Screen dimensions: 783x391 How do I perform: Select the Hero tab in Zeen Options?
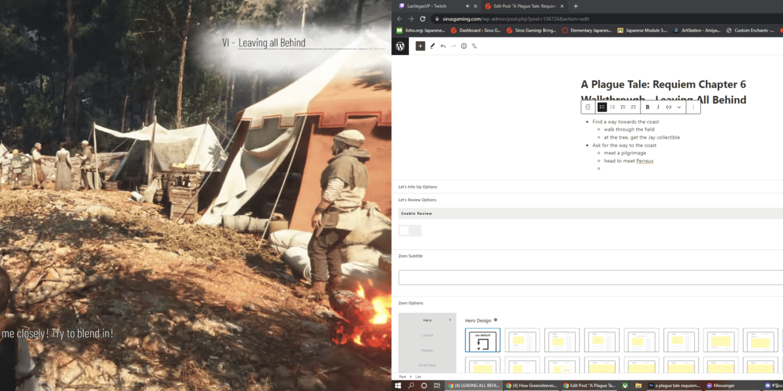tap(427, 319)
